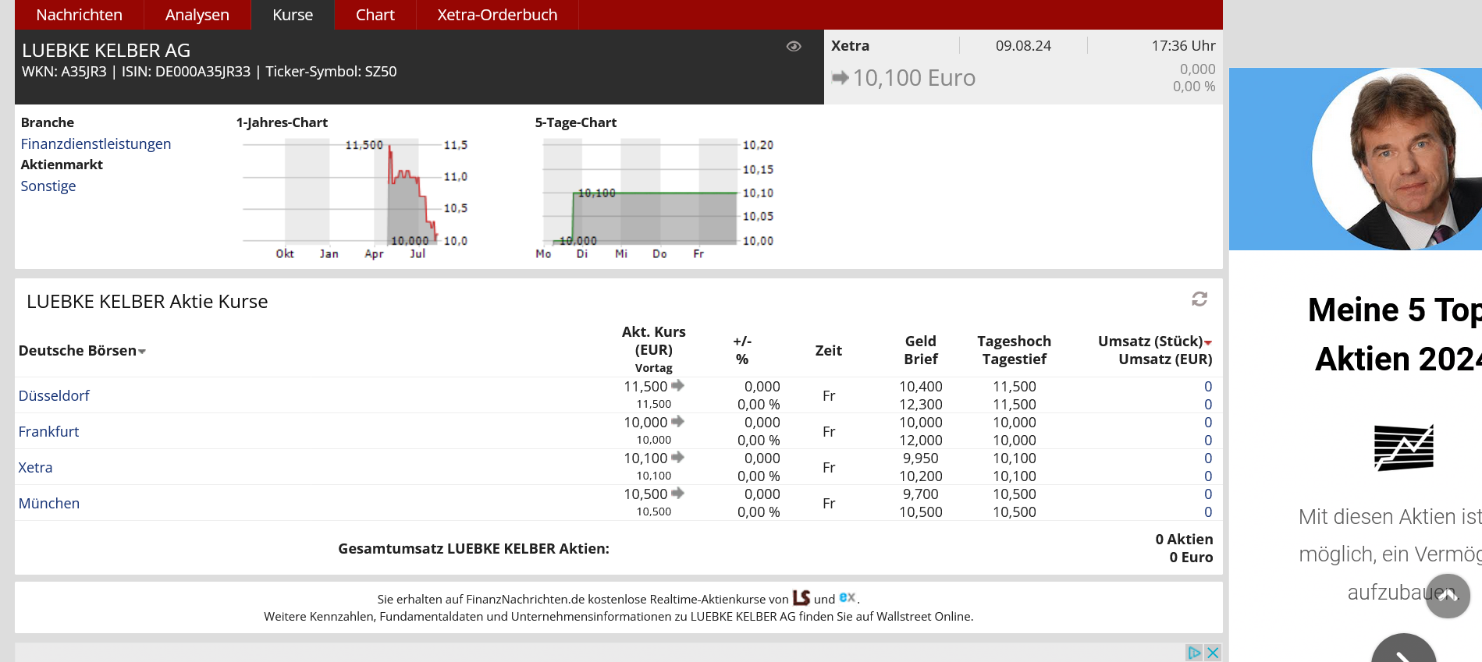Screen dimensions: 1482x662
Task: Open the Düsseldorf exchange link
Action: click(x=54, y=395)
